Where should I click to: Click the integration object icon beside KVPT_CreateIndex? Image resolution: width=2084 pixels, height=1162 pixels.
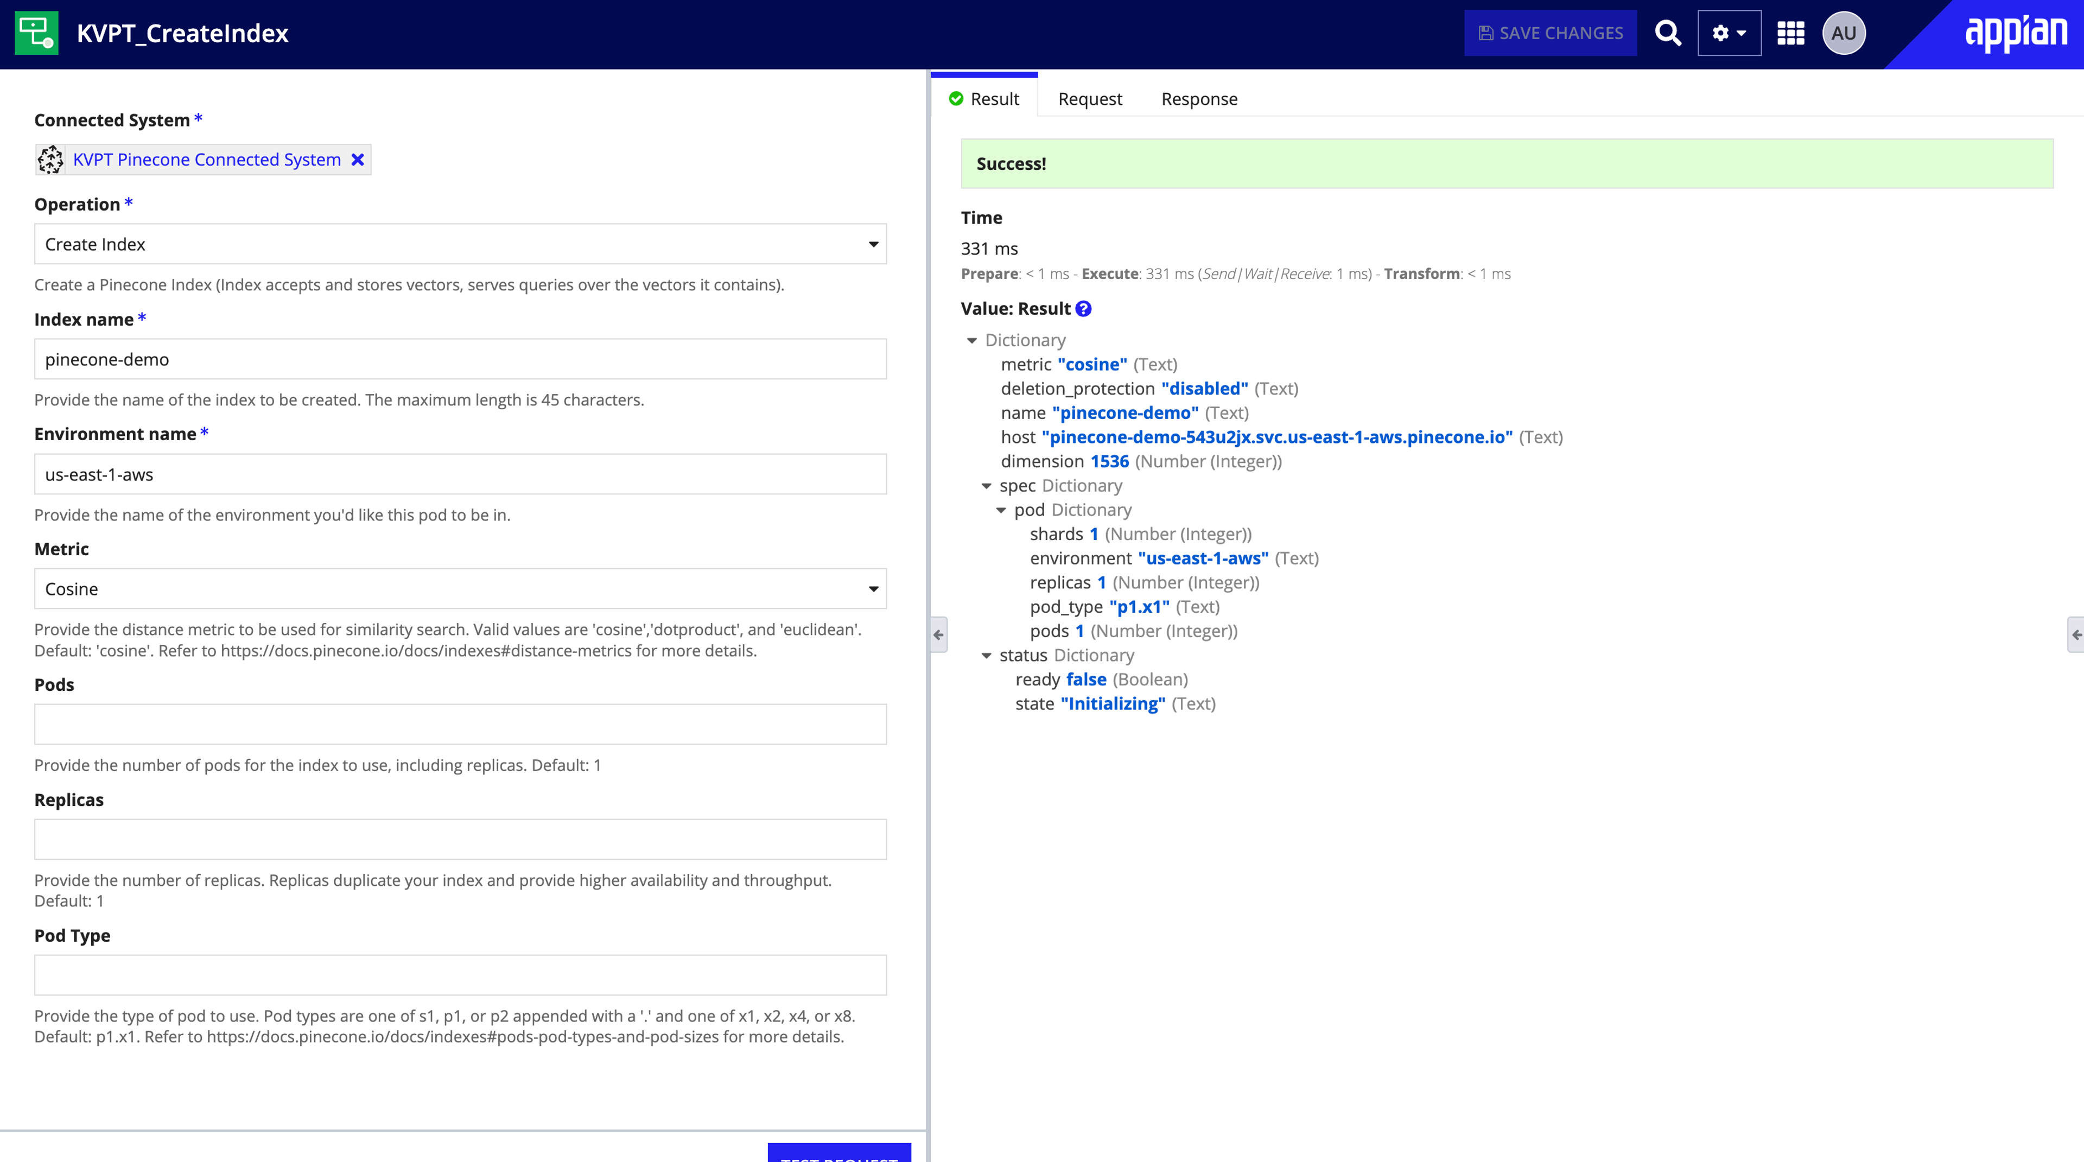tap(36, 33)
